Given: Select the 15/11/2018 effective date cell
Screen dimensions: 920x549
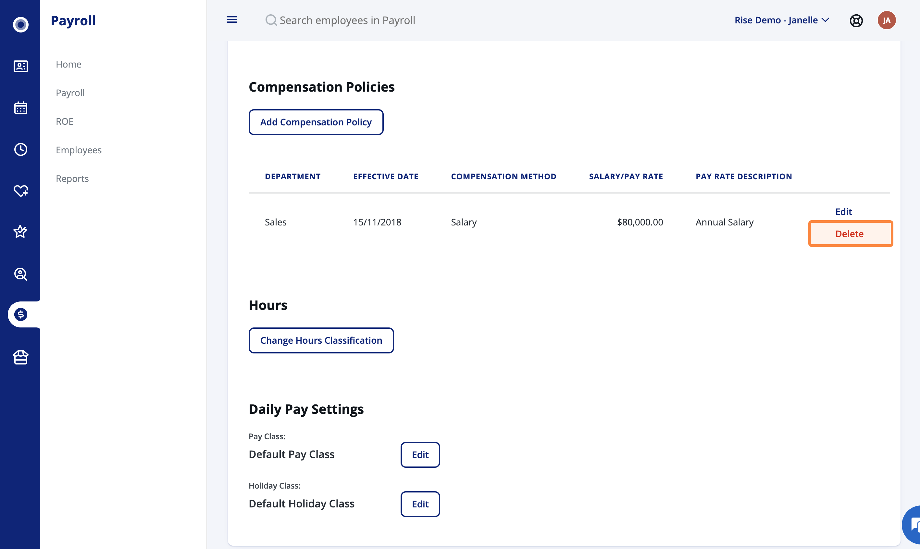Looking at the screenshot, I should tap(377, 222).
